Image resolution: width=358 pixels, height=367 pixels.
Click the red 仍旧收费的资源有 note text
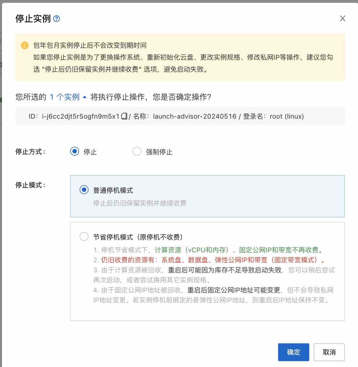tap(128, 260)
